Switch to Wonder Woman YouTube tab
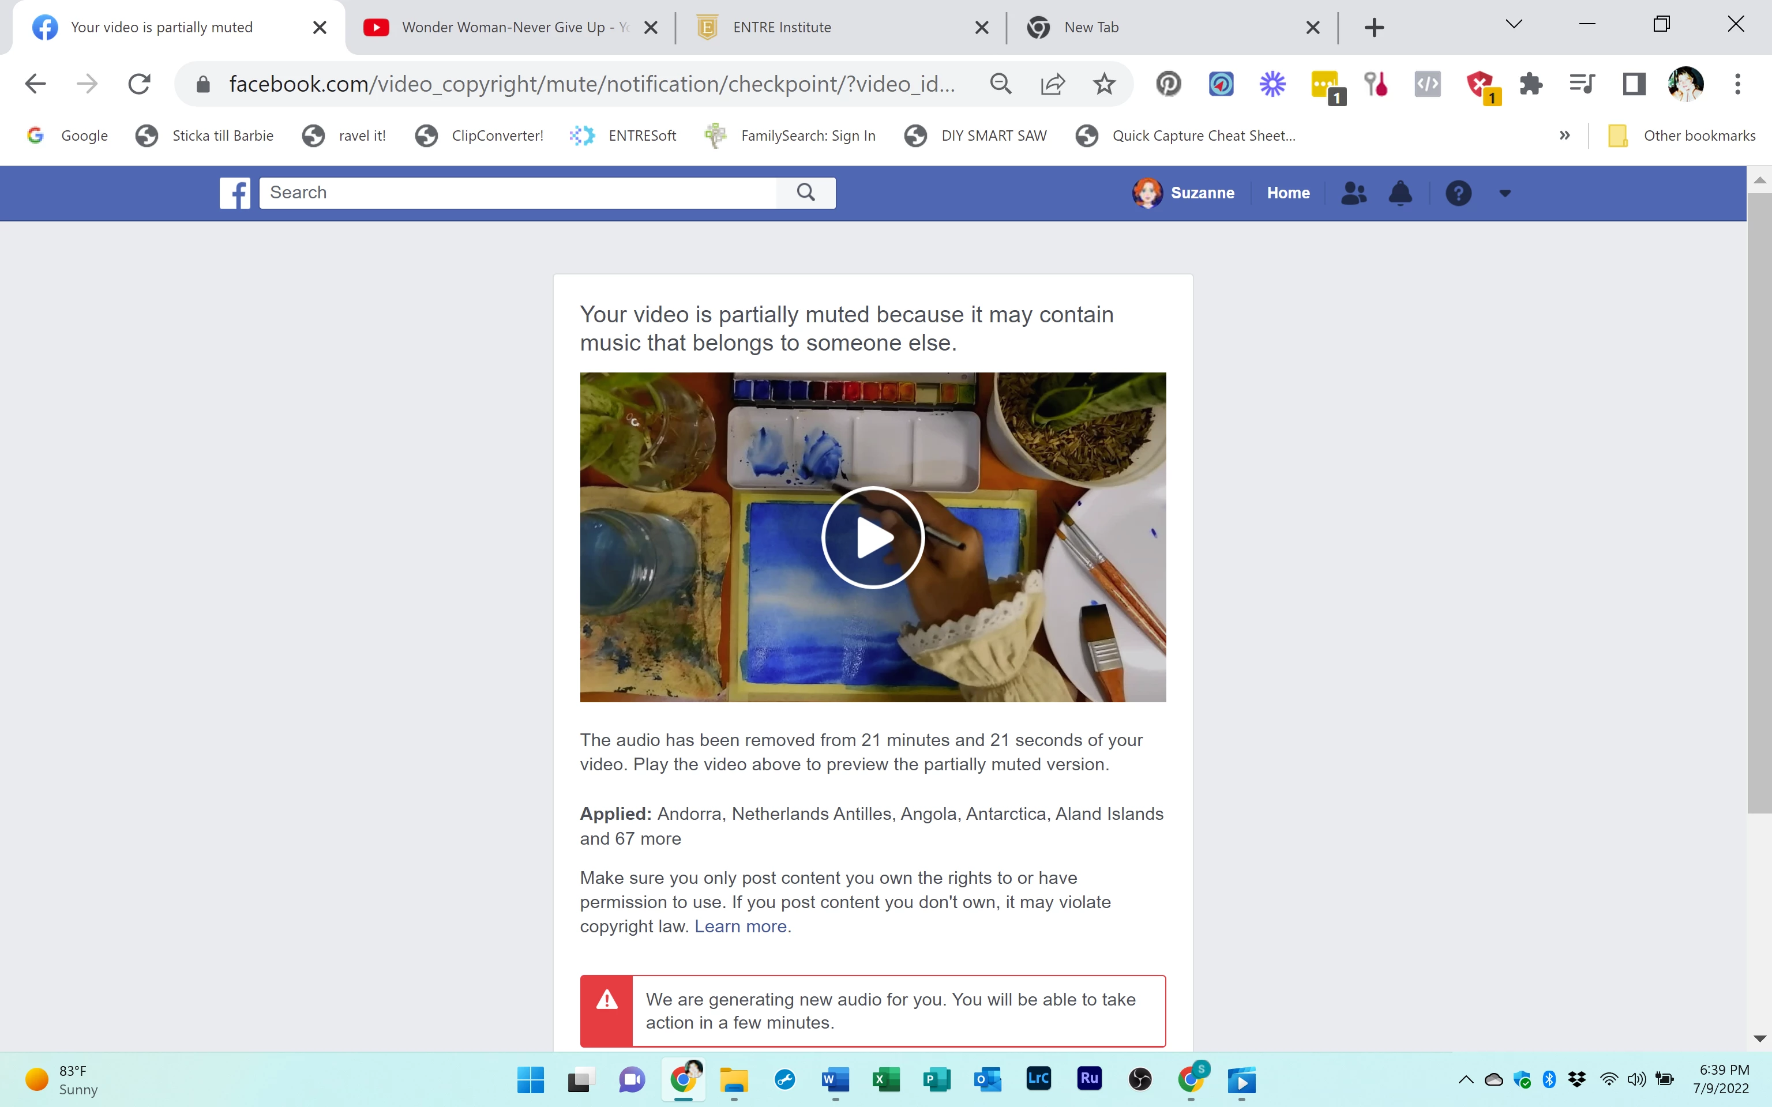This screenshot has width=1772, height=1107. point(505,28)
